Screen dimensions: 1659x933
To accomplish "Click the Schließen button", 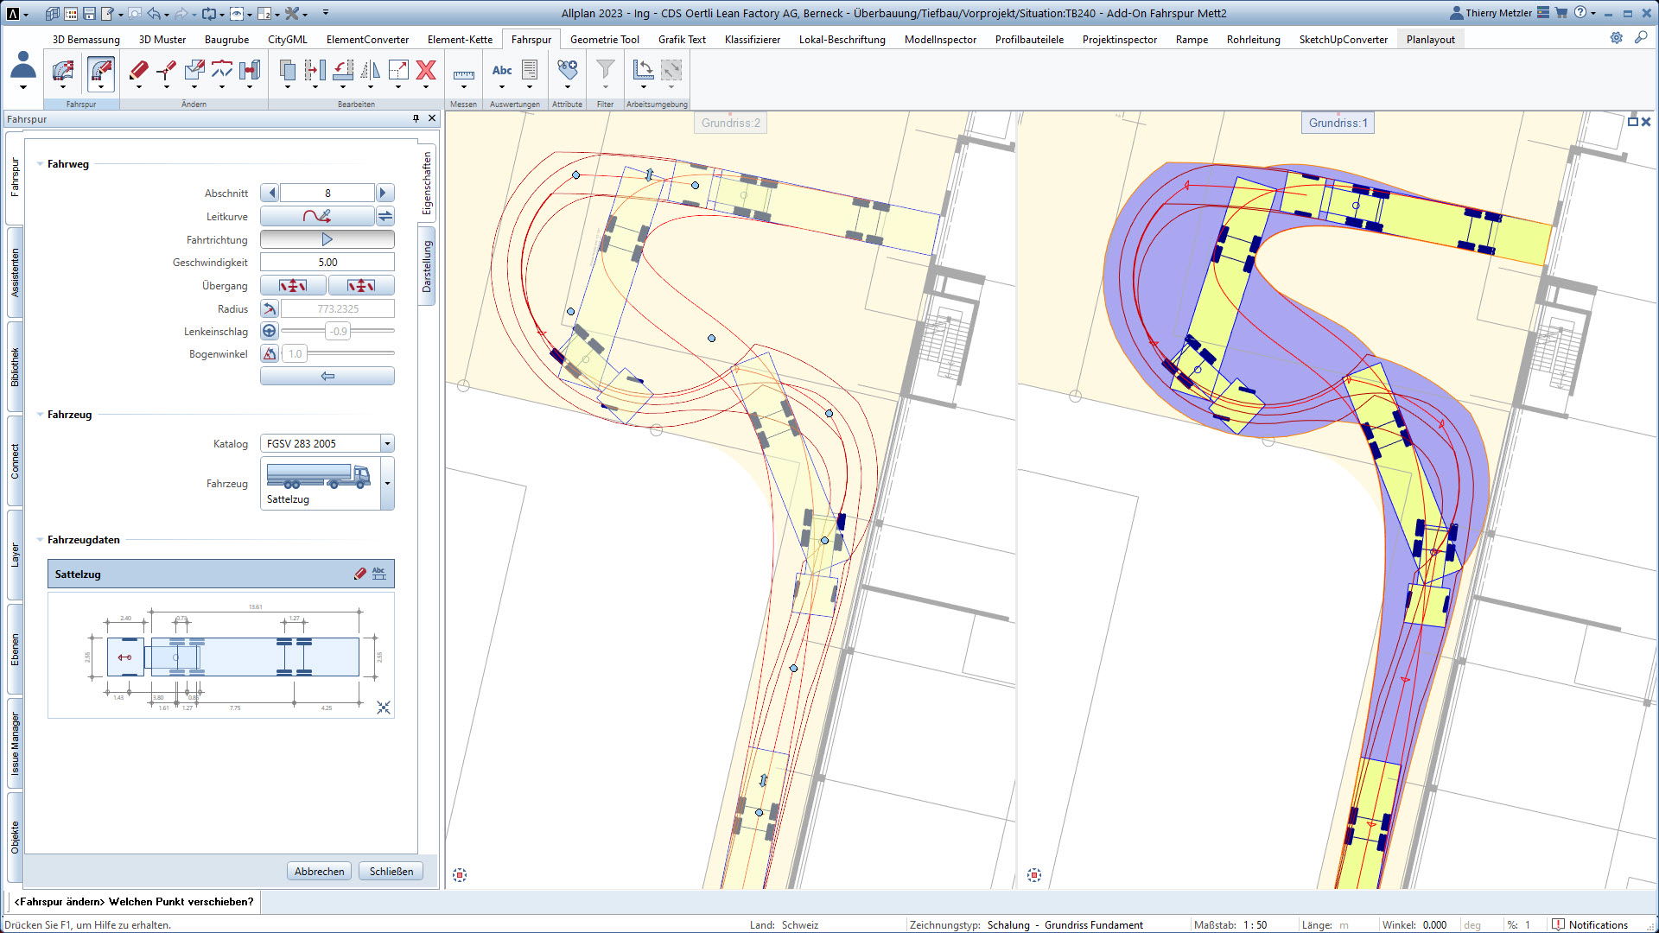I will click(x=392, y=872).
